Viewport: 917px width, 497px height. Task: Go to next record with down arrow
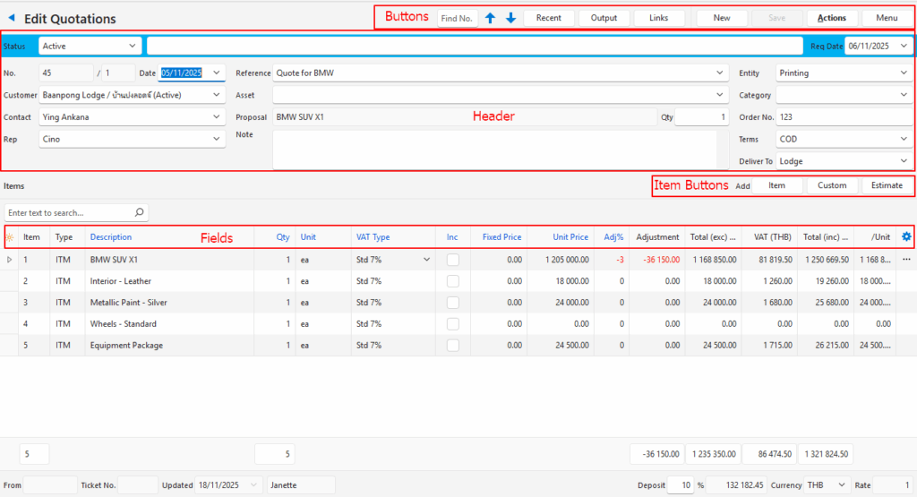pyautogui.click(x=510, y=18)
